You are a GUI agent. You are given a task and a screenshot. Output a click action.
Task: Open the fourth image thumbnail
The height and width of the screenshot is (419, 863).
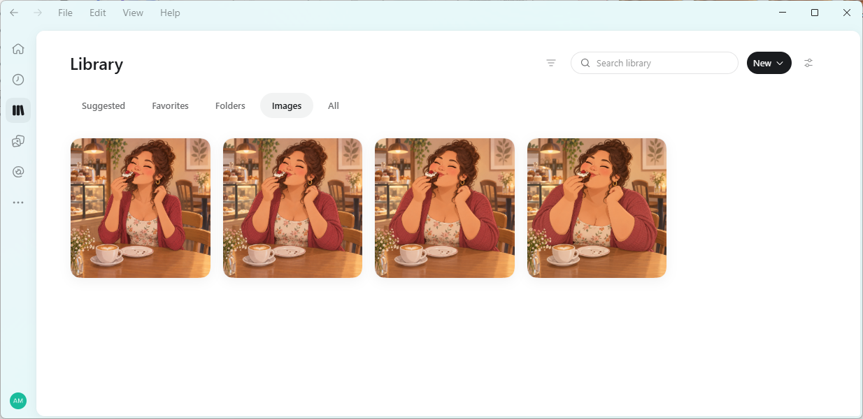tap(597, 208)
